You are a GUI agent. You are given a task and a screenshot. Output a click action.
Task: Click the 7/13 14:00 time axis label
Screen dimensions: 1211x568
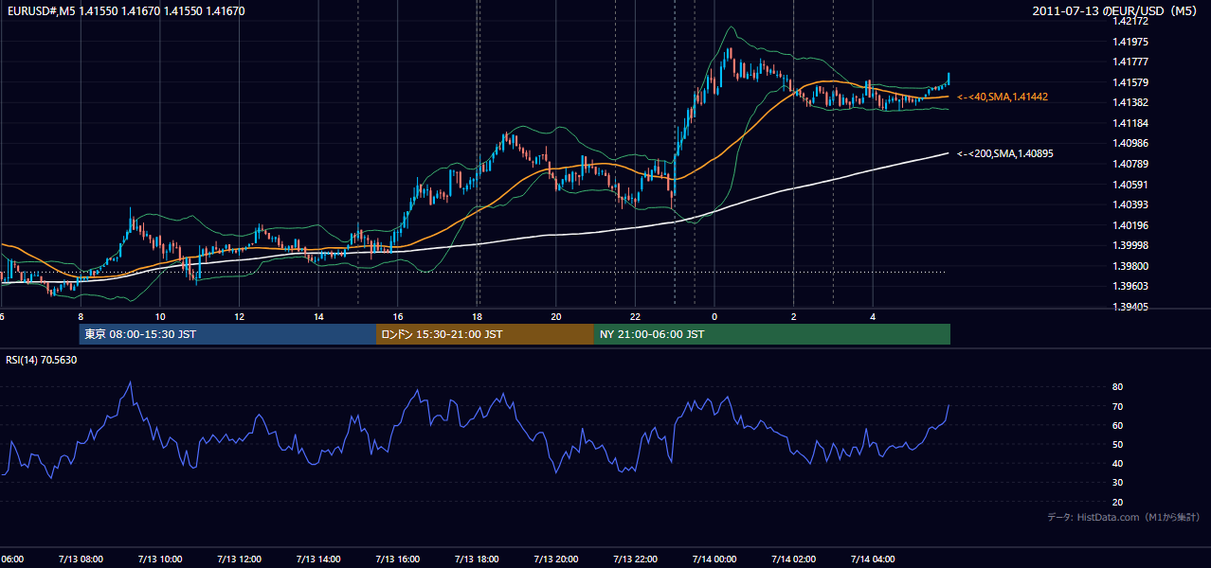tap(319, 559)
